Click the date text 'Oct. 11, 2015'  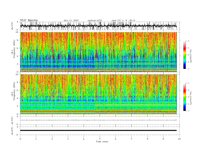click(x=71, y=20)
